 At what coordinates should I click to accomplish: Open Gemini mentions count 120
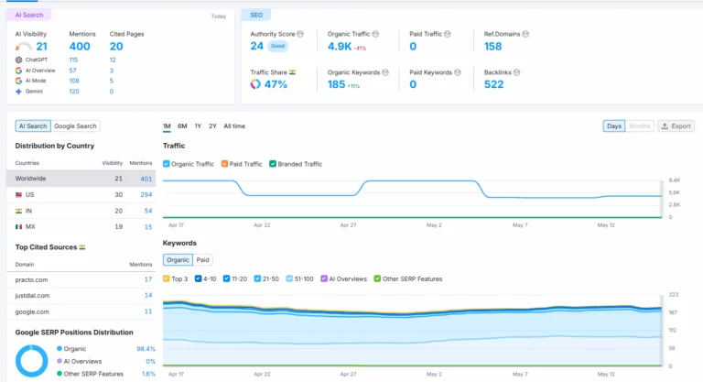pos(74,91)
